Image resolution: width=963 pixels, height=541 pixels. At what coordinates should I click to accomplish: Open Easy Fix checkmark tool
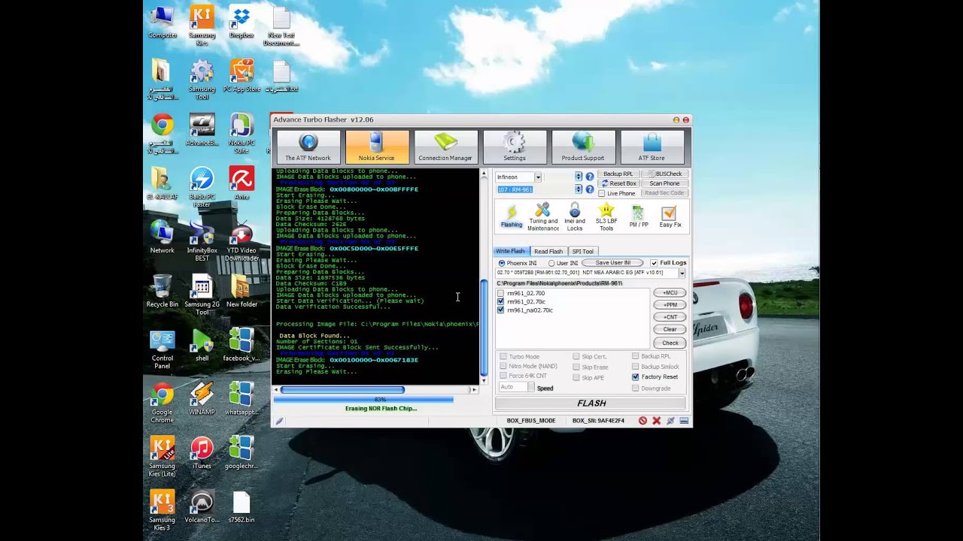click(670, 217)
